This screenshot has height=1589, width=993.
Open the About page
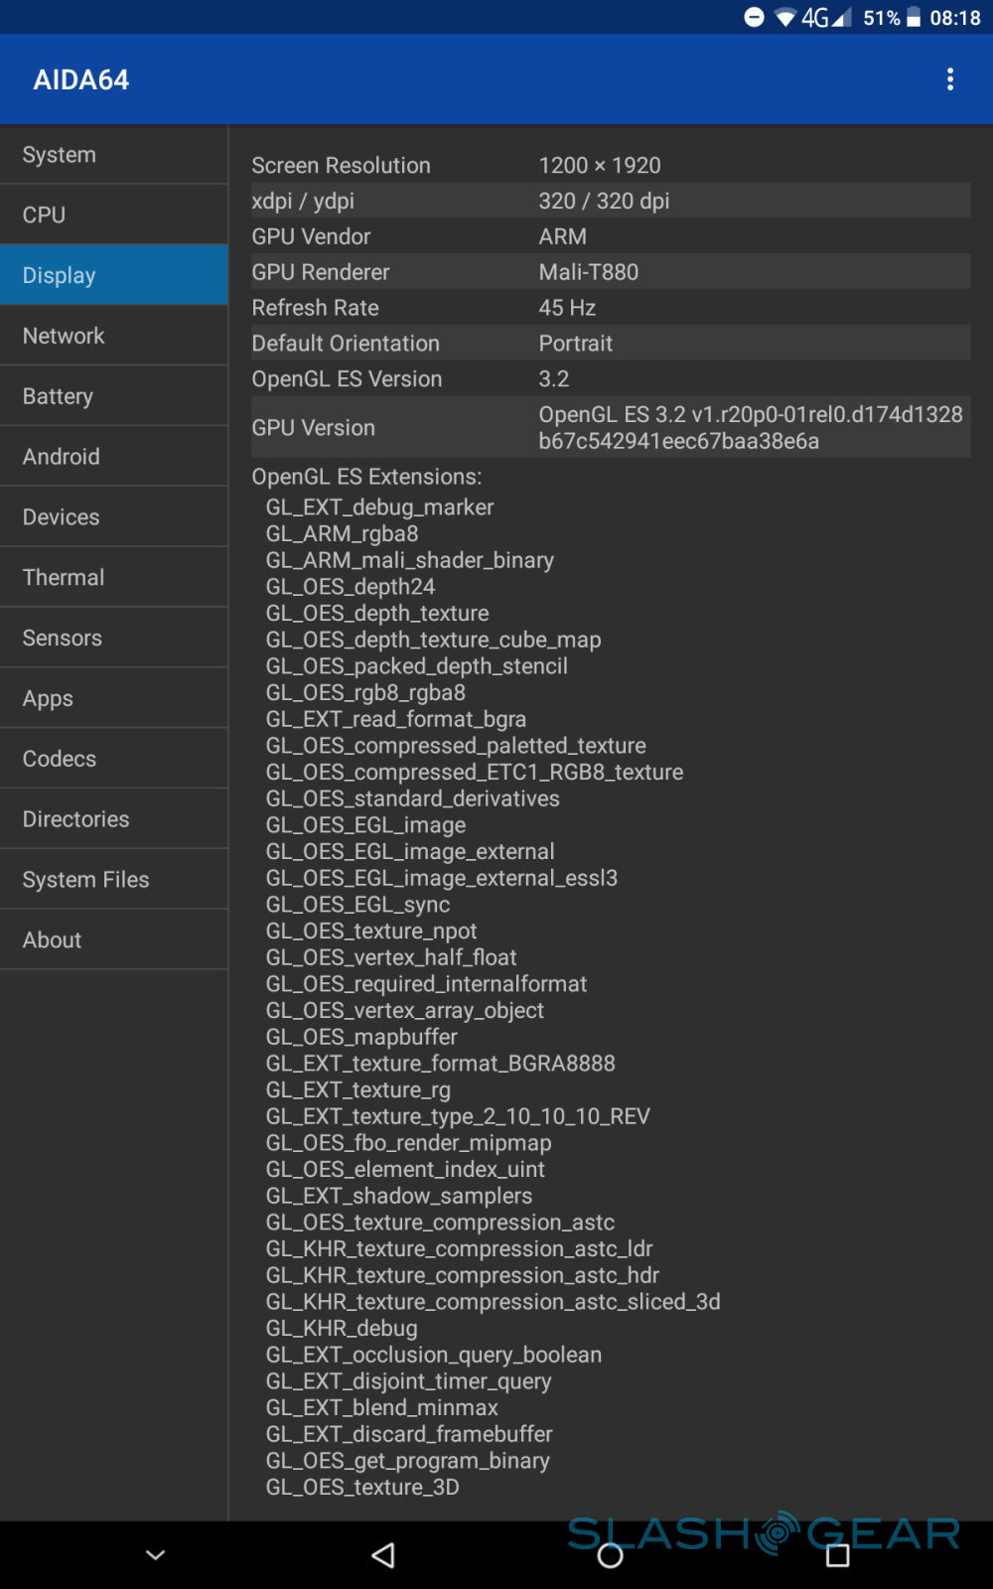[114, 939]
